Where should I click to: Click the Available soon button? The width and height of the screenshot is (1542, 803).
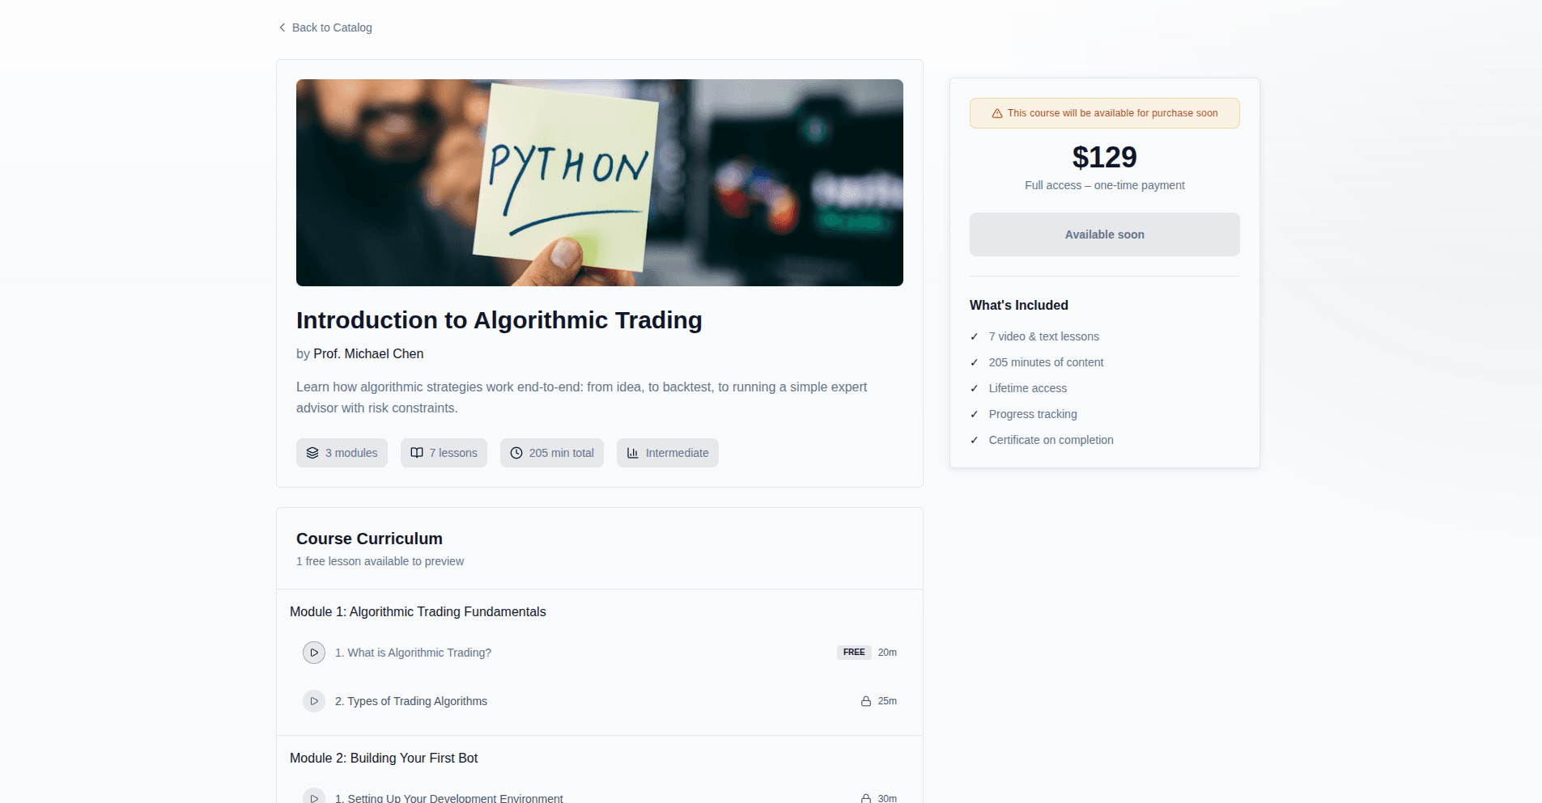(1105, 235)
